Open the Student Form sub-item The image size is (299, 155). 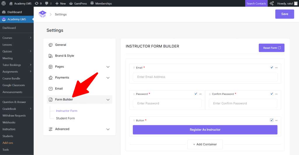tap(65, 118)
